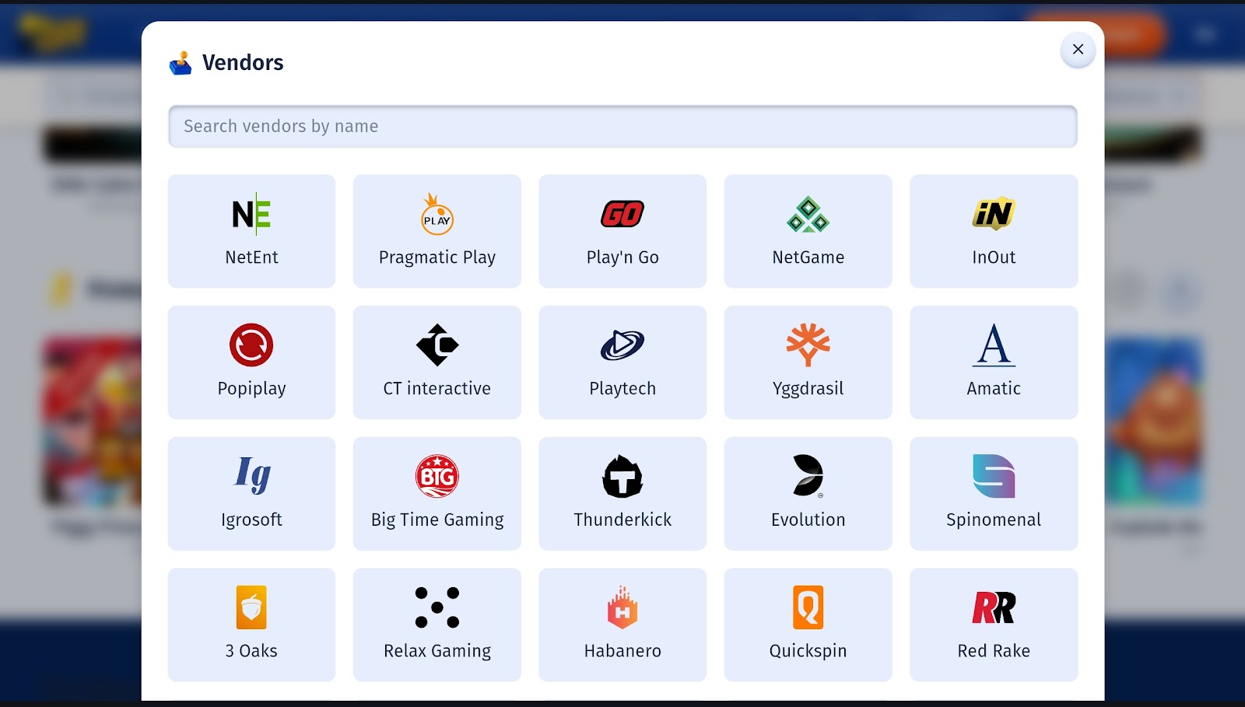Open the Igrosoft Ig logo

pyautogui.click(x=253, y=475)
